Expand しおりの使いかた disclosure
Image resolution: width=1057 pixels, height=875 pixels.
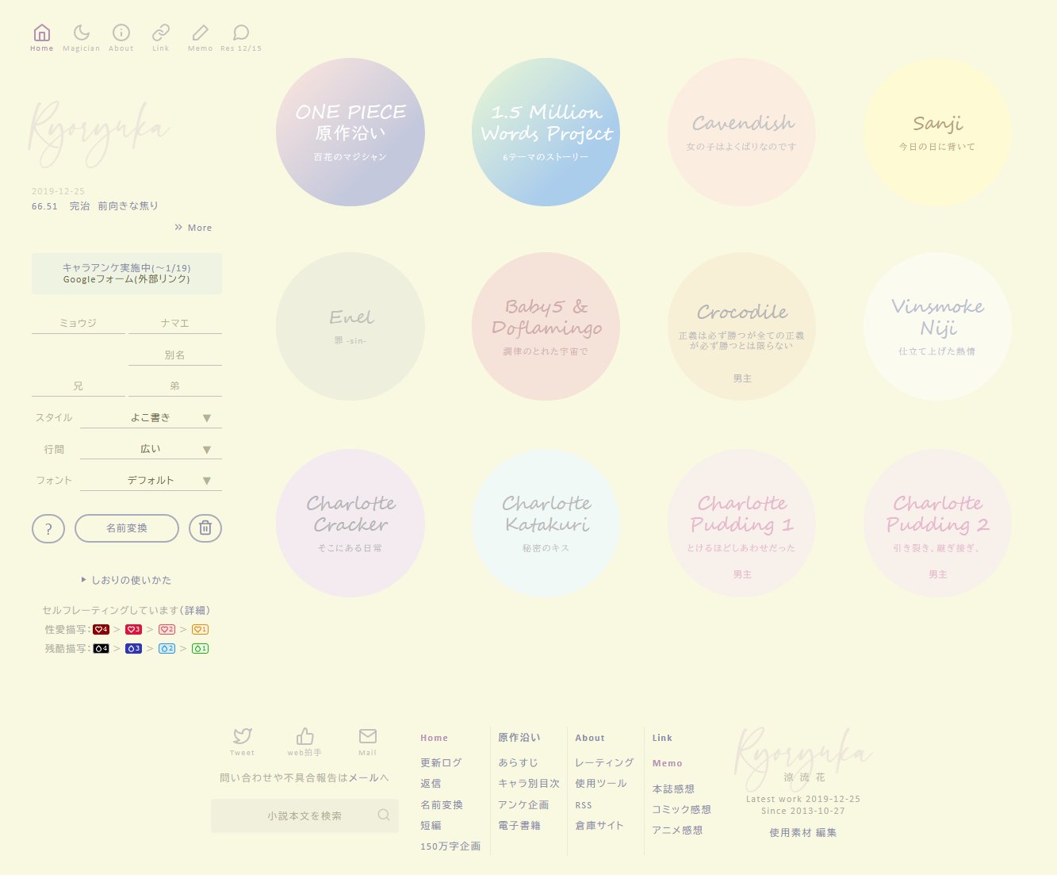pos(126,580)
